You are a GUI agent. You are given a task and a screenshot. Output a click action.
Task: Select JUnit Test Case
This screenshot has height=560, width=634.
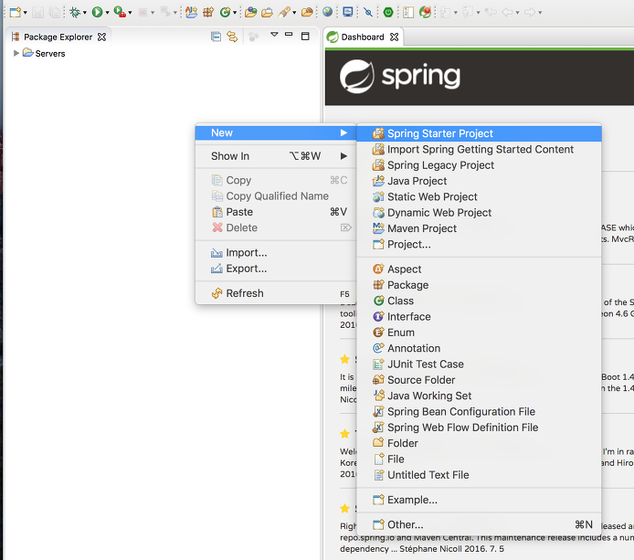479,364
